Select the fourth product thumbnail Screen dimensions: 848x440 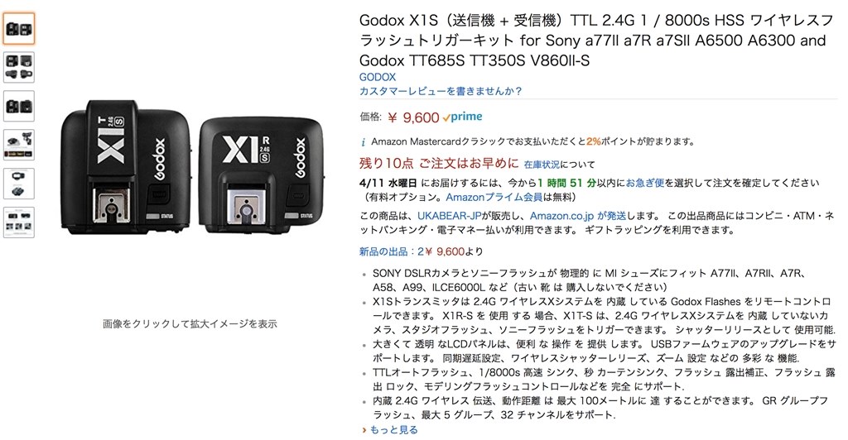19,145
